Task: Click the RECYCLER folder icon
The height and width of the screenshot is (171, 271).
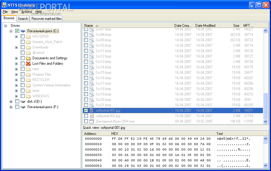Action: pos(28,80)
